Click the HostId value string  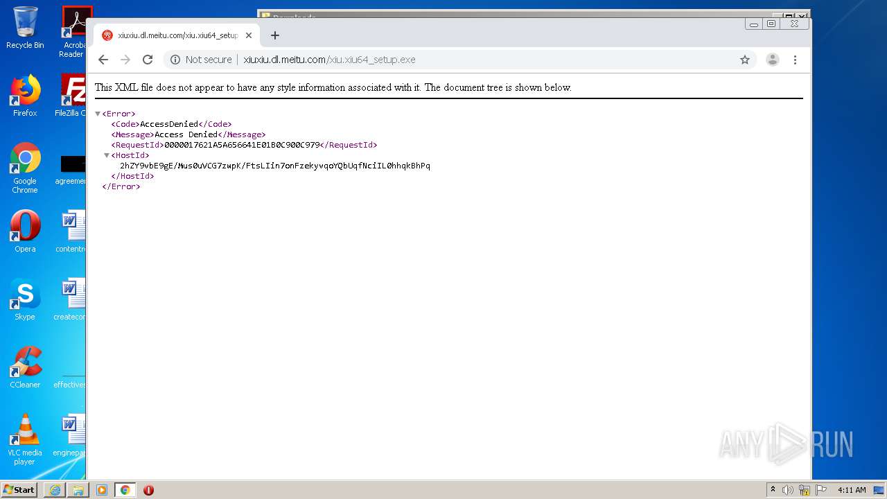coord(275,166)
